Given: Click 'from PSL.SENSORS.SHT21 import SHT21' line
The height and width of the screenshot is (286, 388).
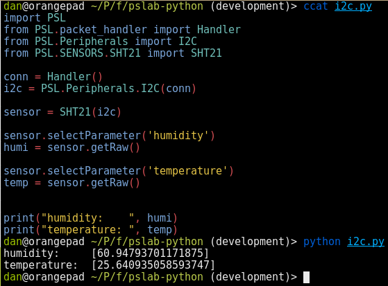Looking at the screenshot, I should [x=113, y=53].
